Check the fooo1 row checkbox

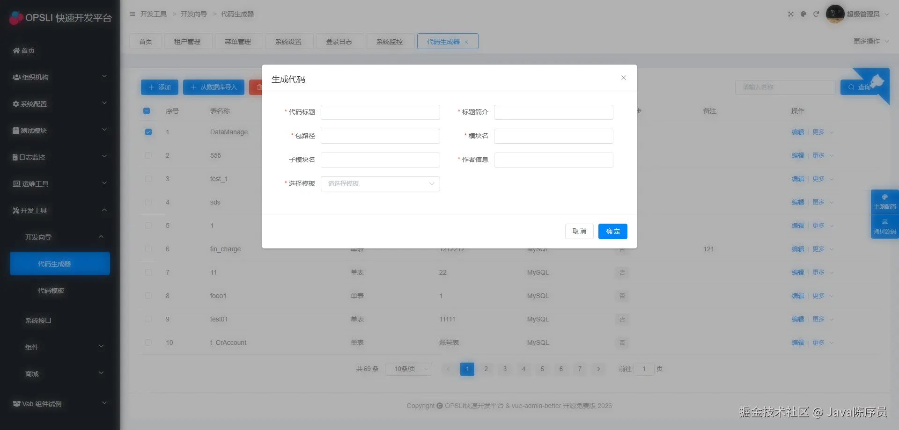[x=148, y=296]
